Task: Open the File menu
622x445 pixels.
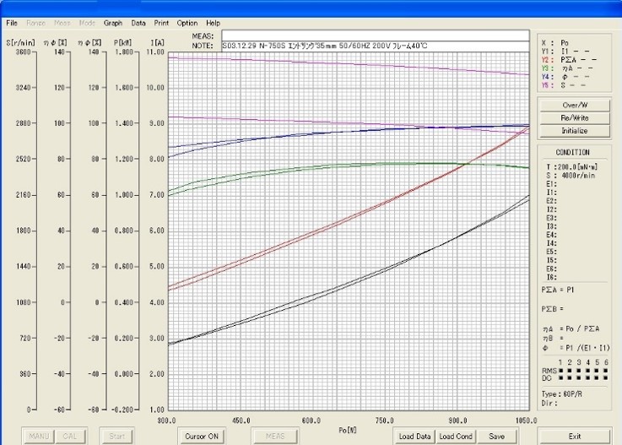Action: tap(11, 23)
